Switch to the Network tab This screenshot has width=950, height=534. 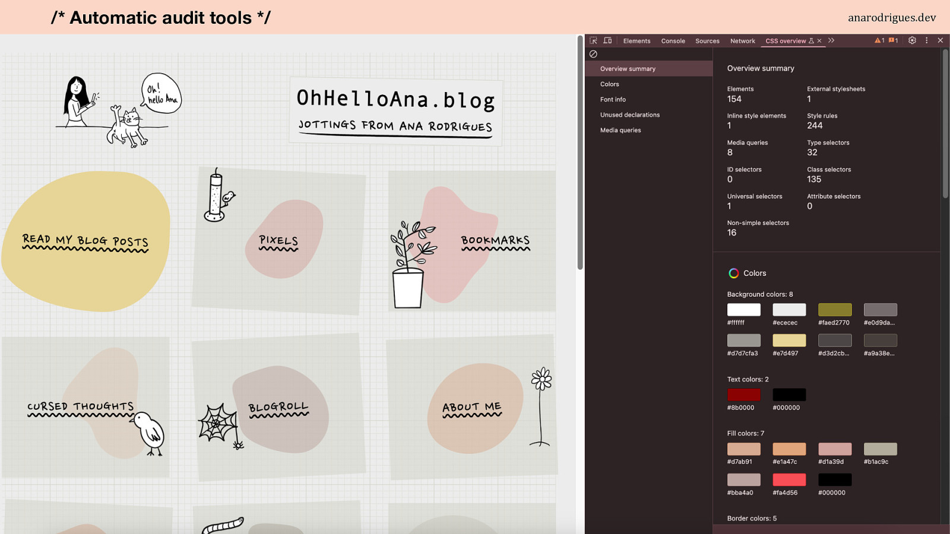click(x=742, y=41)
